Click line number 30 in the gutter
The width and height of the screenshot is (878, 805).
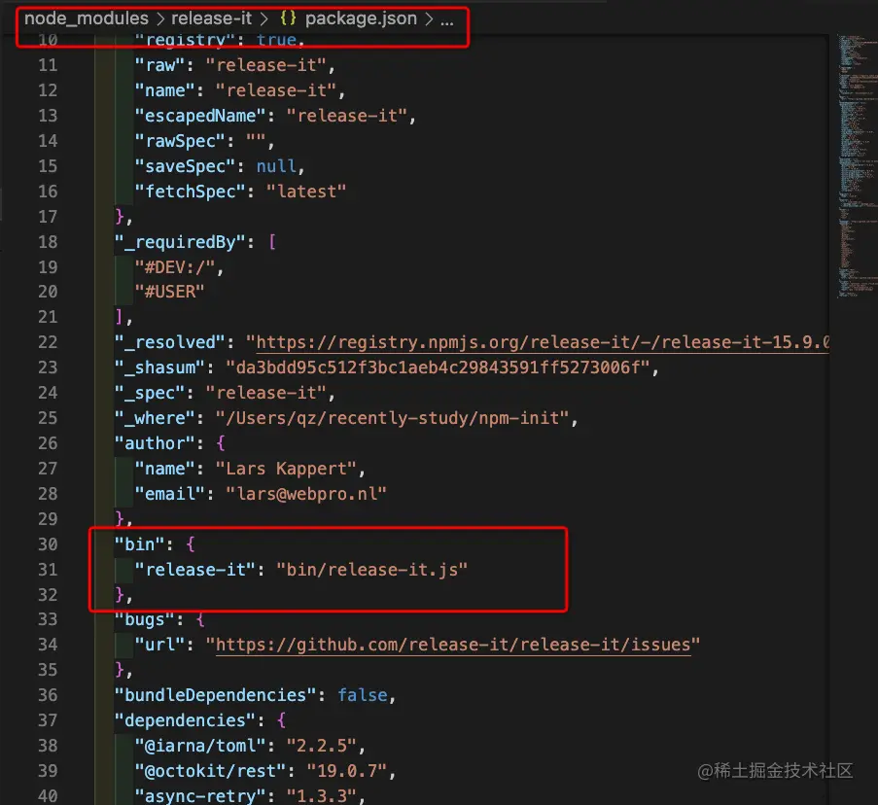coord(48,544)
